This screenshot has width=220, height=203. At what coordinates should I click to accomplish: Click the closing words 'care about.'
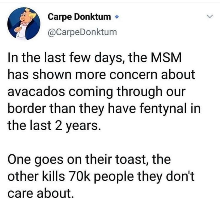point(41,193)
